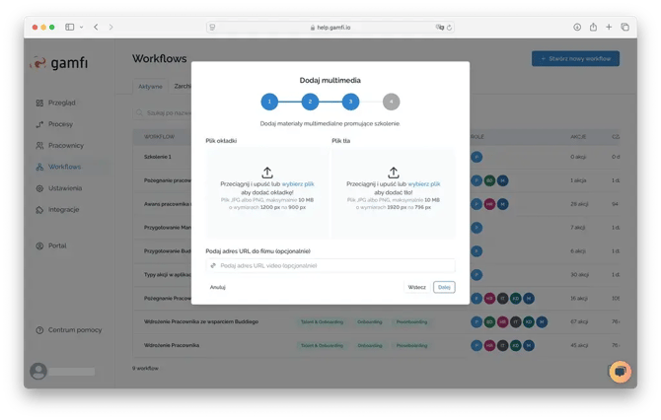The image size is (661, 420).
Task: Click the video URL input field
Action: (x=330, y=266)
